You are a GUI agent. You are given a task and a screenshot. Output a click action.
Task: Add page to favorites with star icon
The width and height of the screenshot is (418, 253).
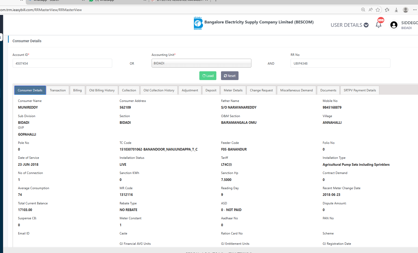[378, 10]
